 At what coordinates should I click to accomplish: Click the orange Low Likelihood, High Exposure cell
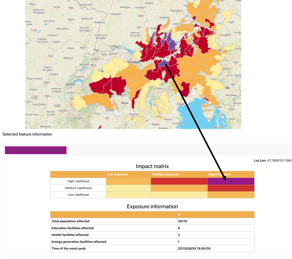coord(231,195)
